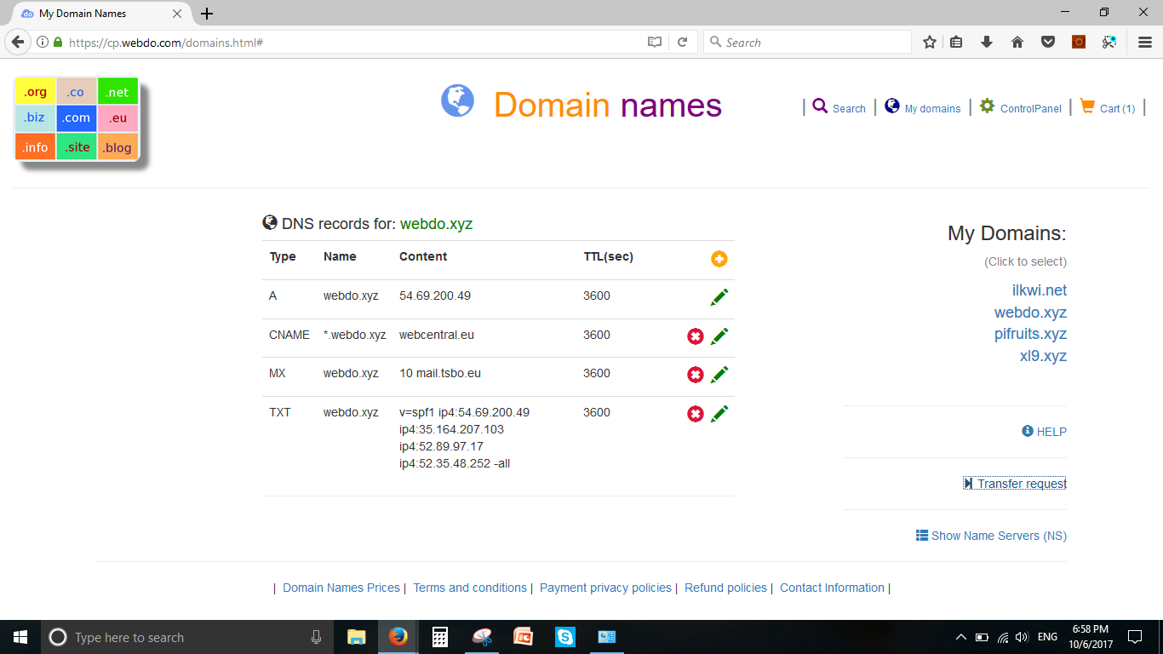Bookmark this page with star icon

coord(930,42)
